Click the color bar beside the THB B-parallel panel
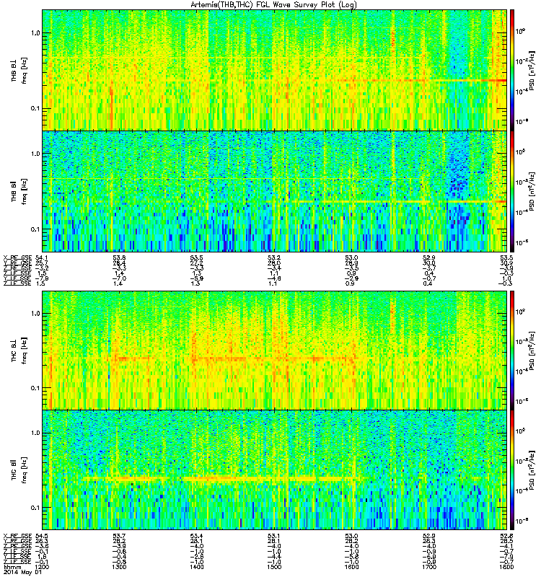The height and width of the screenshot is (577, 541). [512, 191]
